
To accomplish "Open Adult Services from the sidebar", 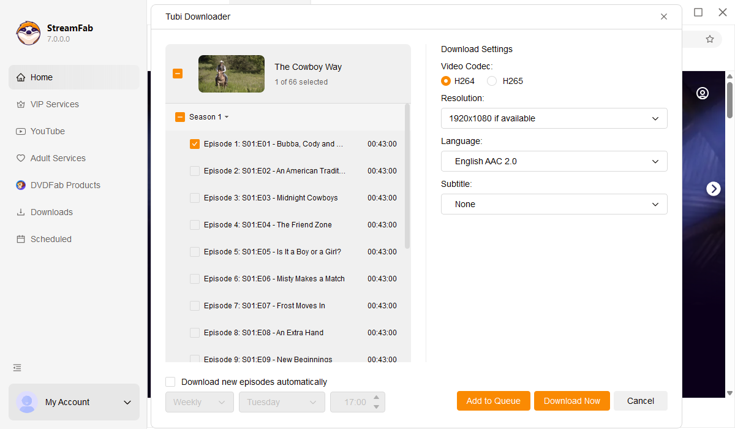I will pyautogui.click(x=58, y=158).
